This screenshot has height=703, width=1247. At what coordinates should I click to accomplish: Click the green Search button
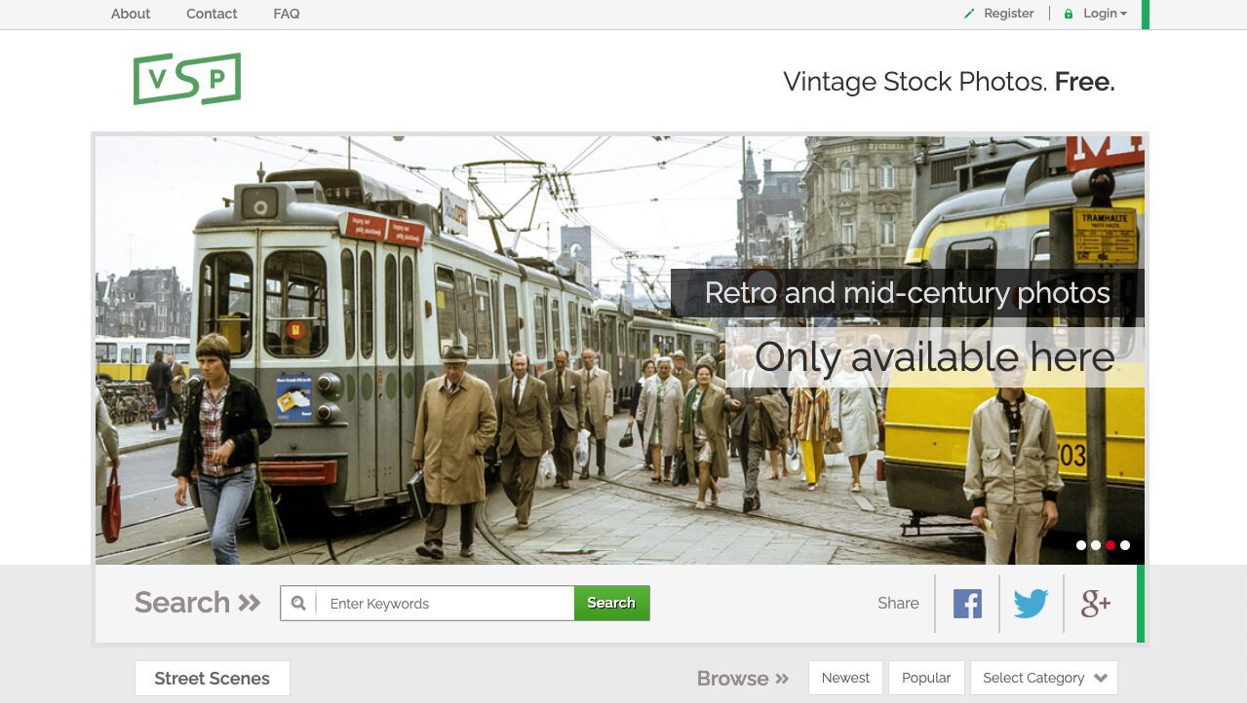(611, 604)
